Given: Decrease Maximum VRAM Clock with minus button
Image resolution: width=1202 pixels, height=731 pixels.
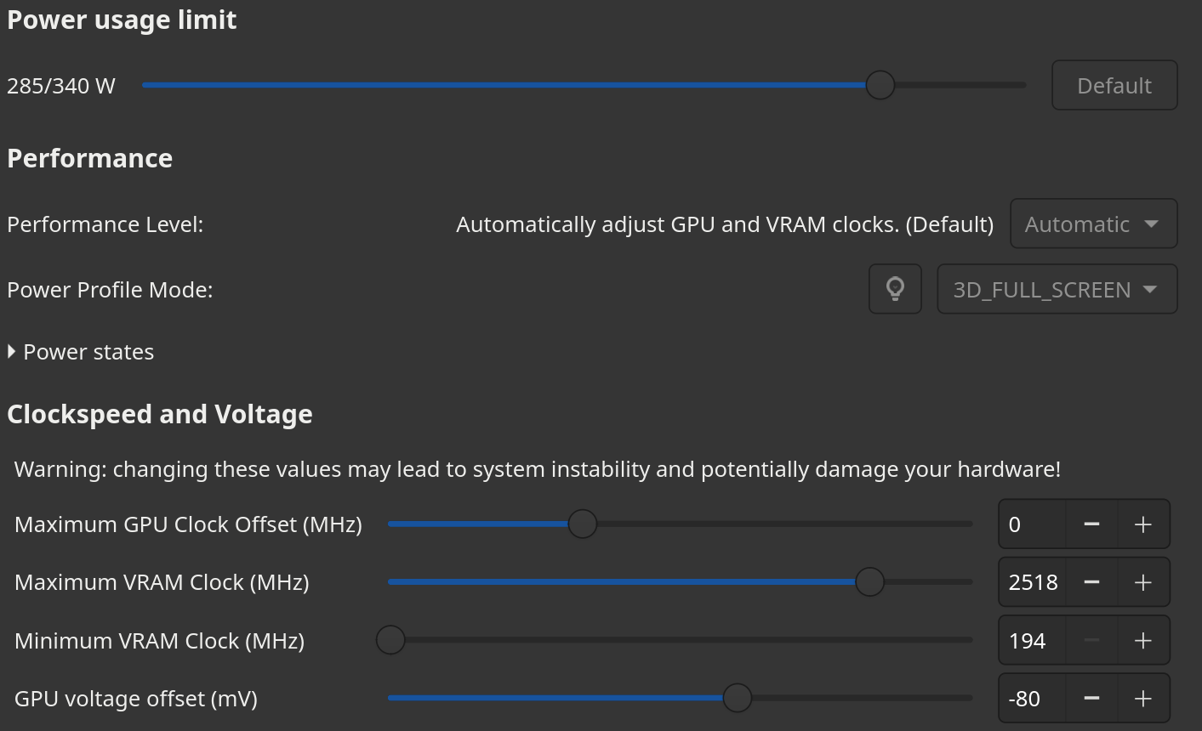Looking at the screenshot, I should pyautogui.click(x=1091, y=582).
